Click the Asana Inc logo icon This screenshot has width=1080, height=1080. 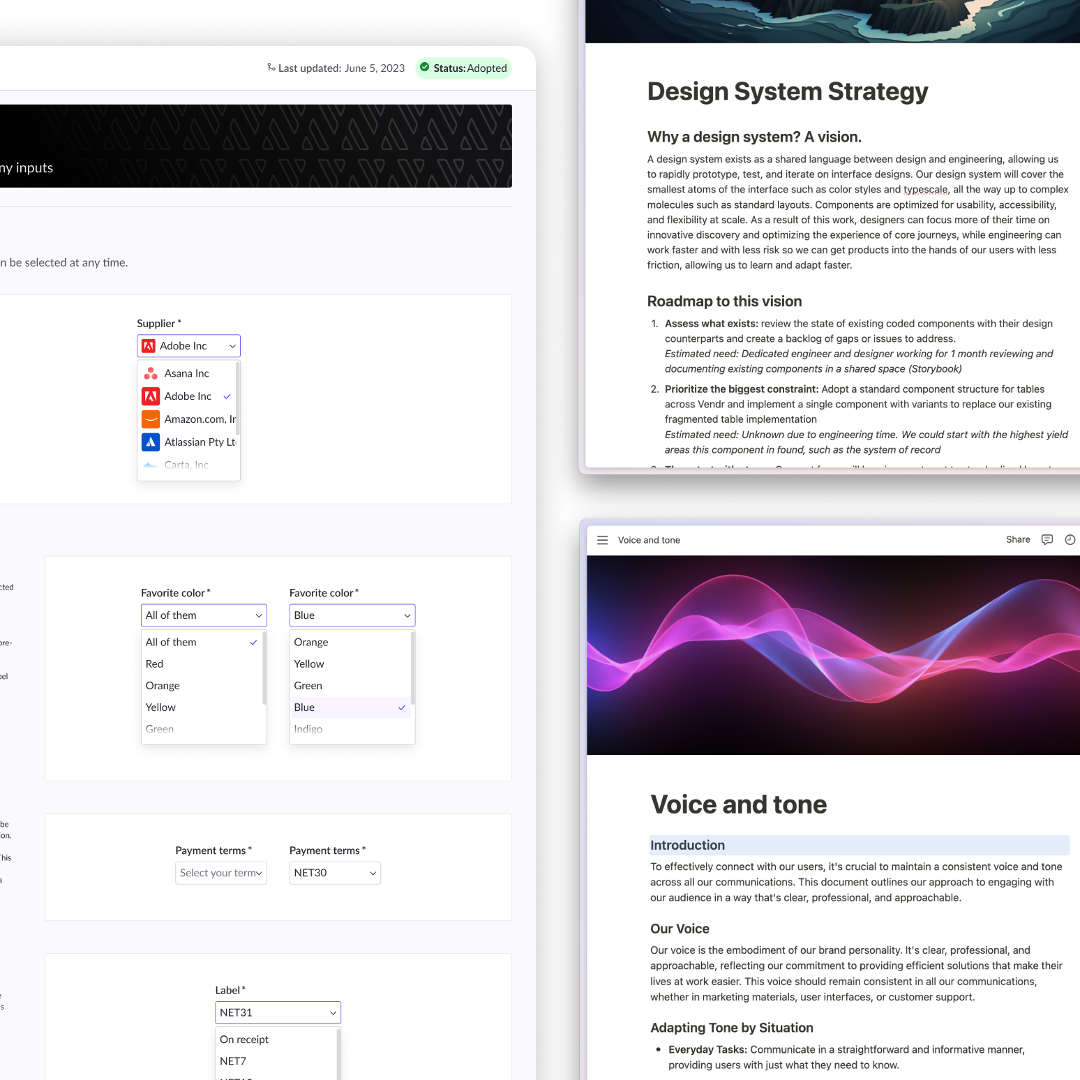pos(151,373)
